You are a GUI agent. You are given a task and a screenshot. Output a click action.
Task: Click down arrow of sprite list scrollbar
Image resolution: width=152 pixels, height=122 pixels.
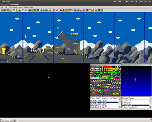150,107
